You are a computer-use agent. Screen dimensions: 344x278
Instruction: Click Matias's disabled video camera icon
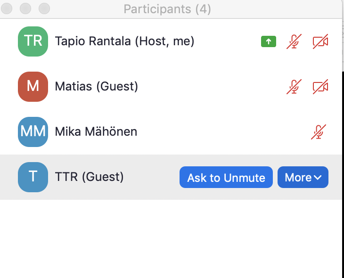coord(320,87)
